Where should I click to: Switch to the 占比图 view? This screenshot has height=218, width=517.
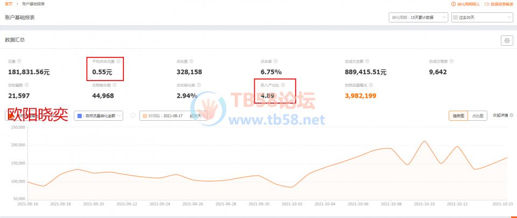point(477,115)
